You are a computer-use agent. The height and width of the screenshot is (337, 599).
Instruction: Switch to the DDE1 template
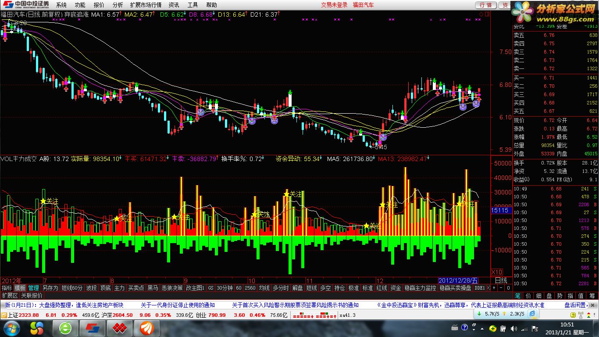click(480, 288)
